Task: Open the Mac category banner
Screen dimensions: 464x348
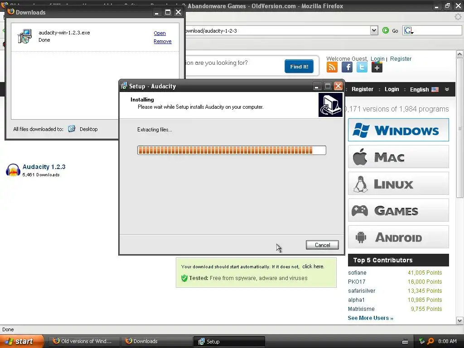Action: [x=398, y=157]
